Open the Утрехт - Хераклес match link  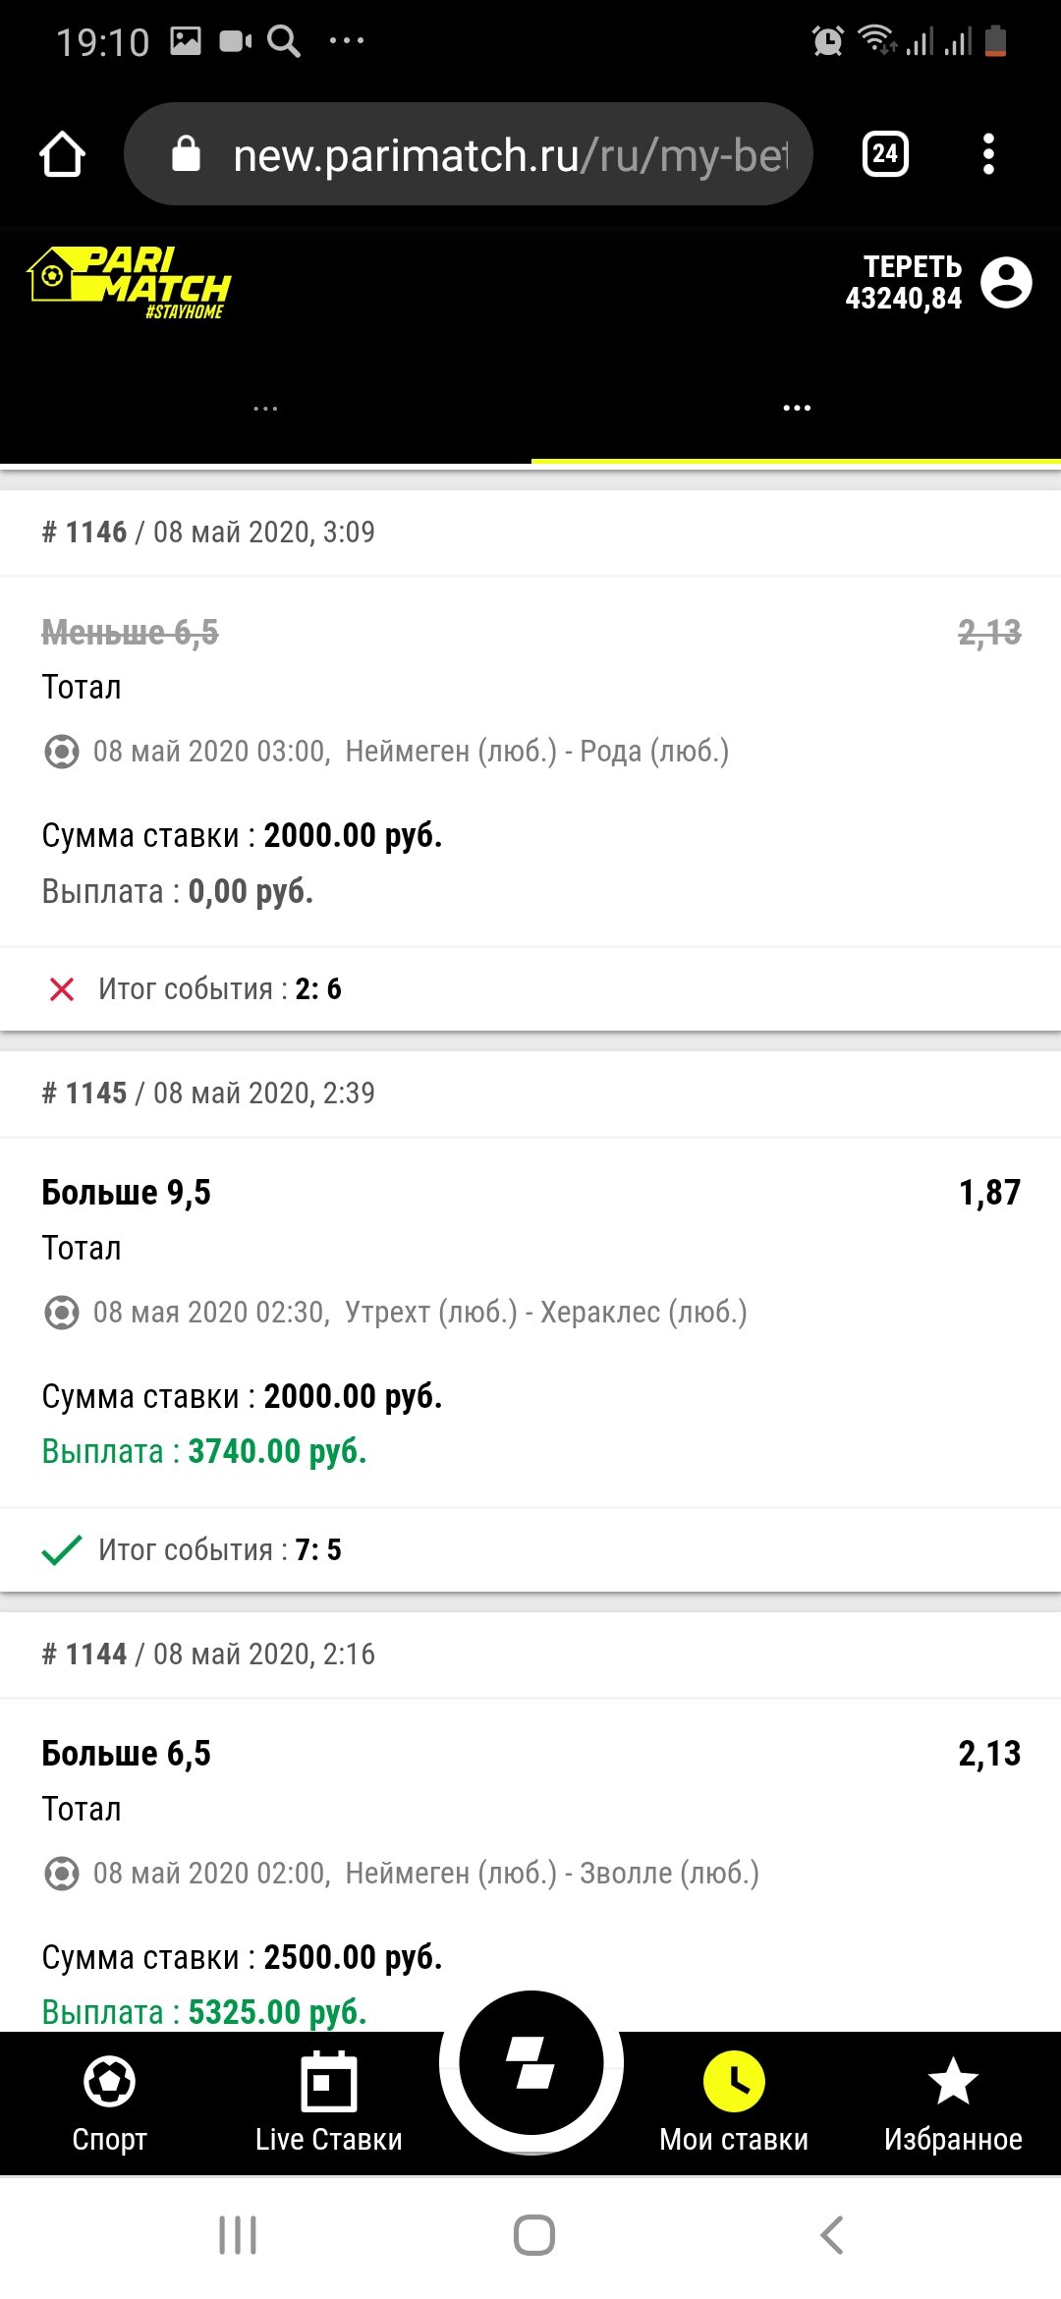(x=545, y=1313)
